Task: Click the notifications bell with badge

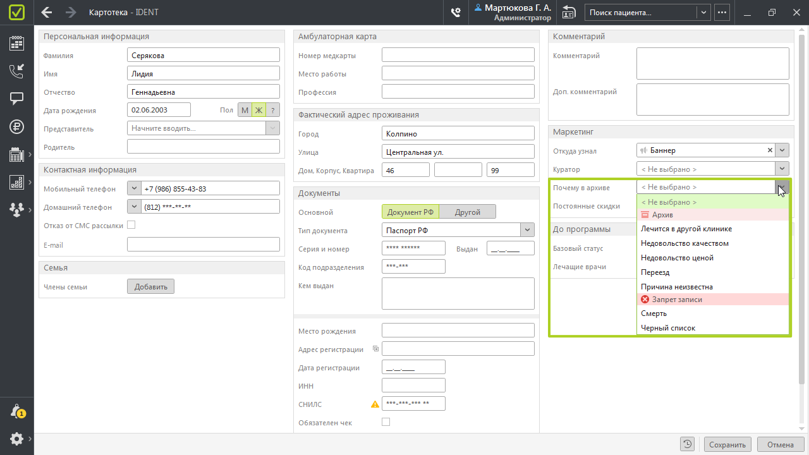Action: coord(16,411)
